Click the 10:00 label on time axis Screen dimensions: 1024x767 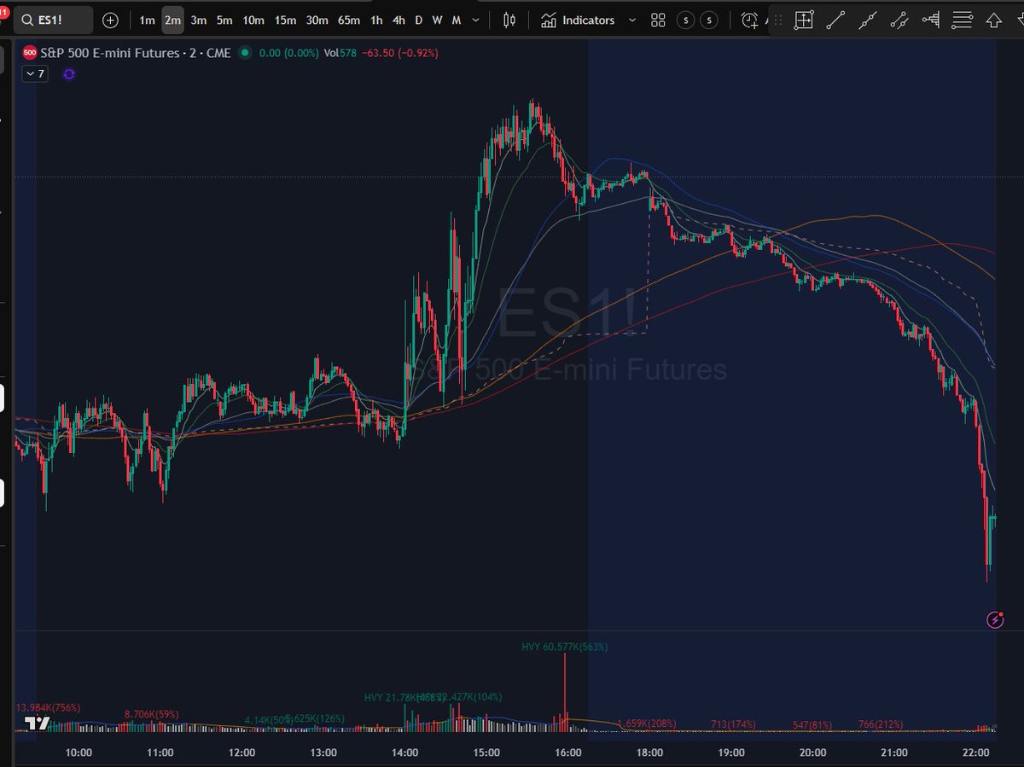(x=79, y=752)
